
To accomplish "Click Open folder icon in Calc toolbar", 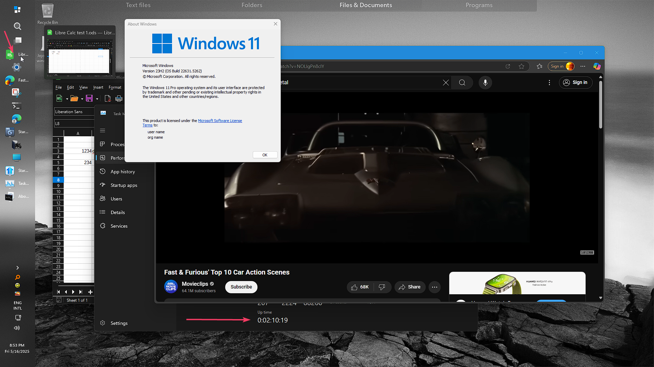I will tap(74, 99).
